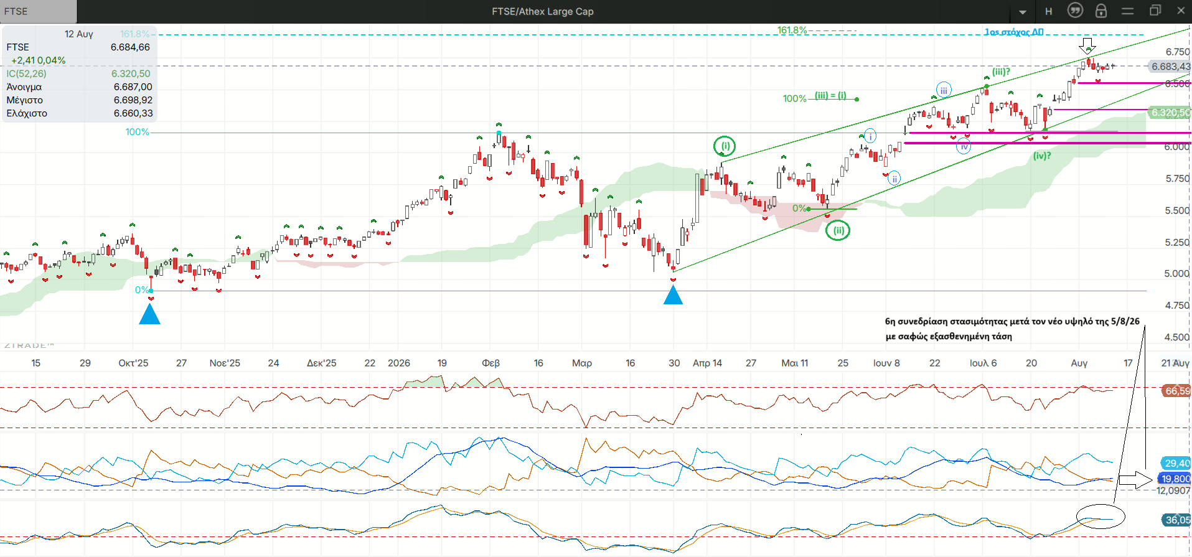Click the Ελάχιστο value 6.660,33
The image size is (1192, 557).
133,113
